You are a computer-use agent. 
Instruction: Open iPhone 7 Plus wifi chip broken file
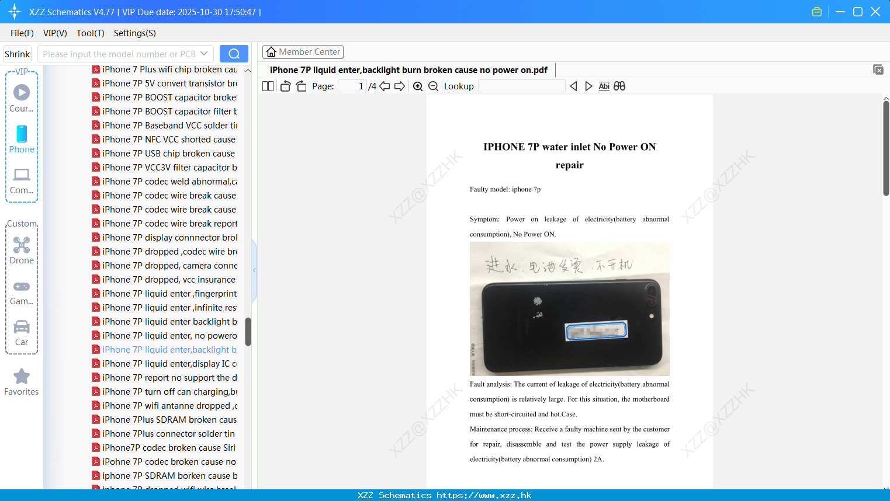tap(165, 69)
